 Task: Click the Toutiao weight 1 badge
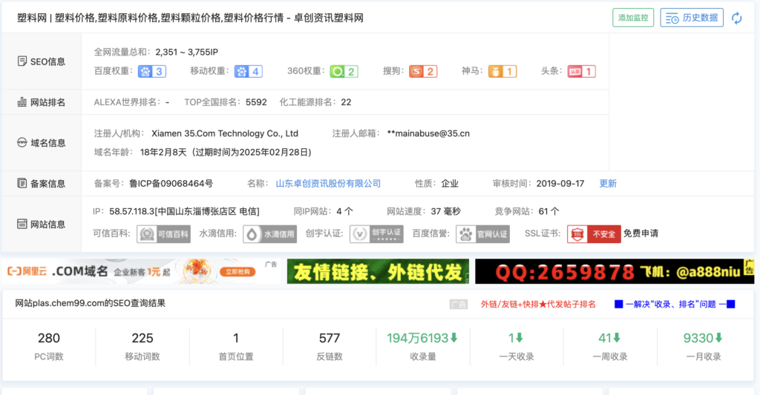click(582, 72)
